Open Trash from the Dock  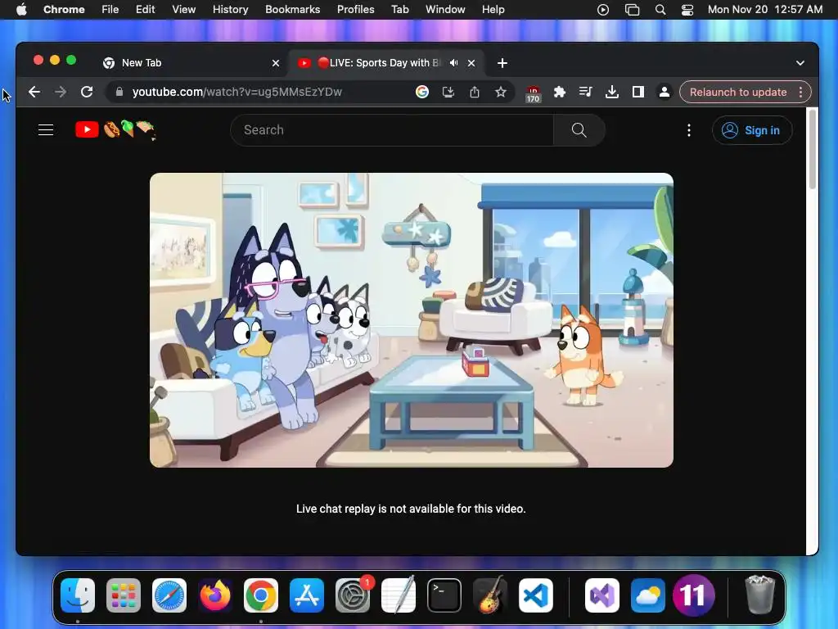pos(759,595)
